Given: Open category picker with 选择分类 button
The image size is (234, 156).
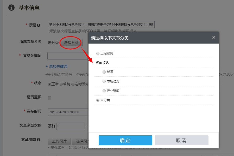Looking at the screenshot, I should click(x=71, y=43).
